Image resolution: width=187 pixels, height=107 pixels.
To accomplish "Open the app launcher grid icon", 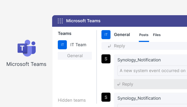I will click(x=60, y=21).
